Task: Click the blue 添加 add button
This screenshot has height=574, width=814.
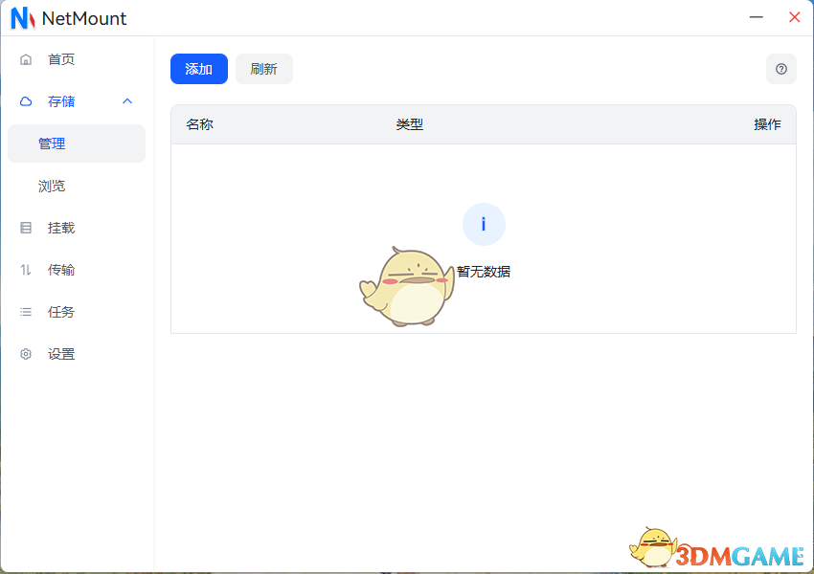Action: click(x=198, y=69)
